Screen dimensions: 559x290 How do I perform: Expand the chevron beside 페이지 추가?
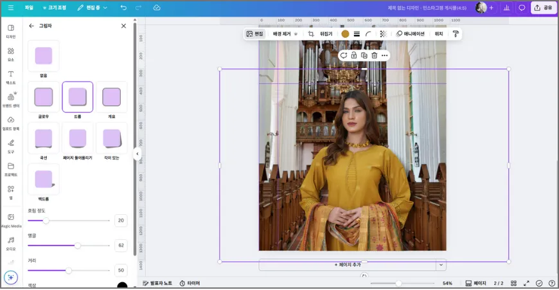tap(440, 264)
